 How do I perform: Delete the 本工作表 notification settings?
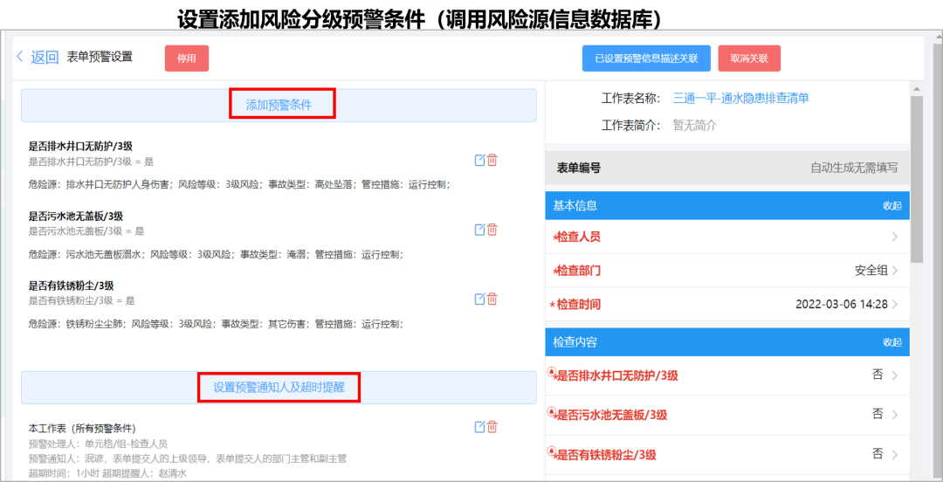(x=492, y=427)
